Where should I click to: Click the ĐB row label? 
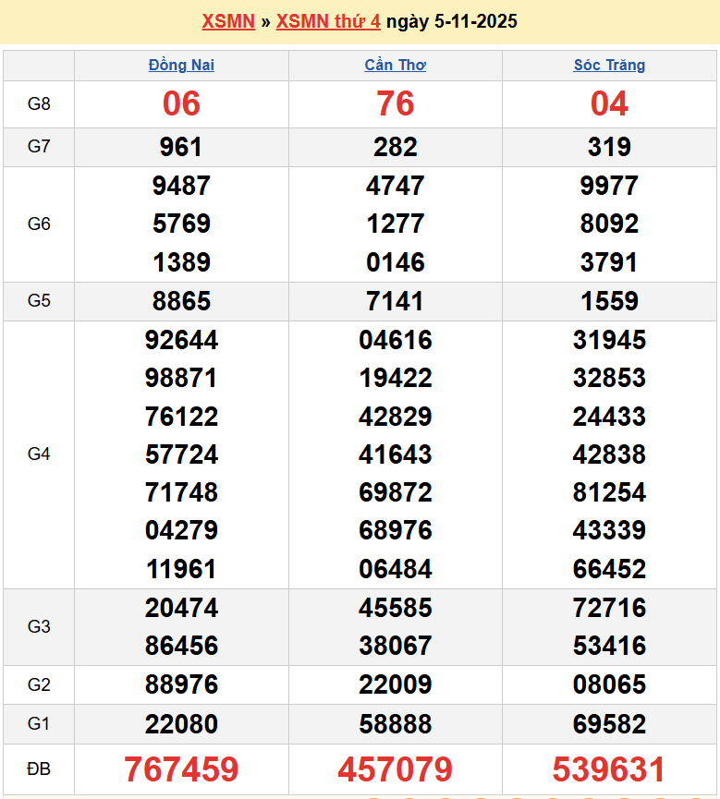(x=39, y=769)
